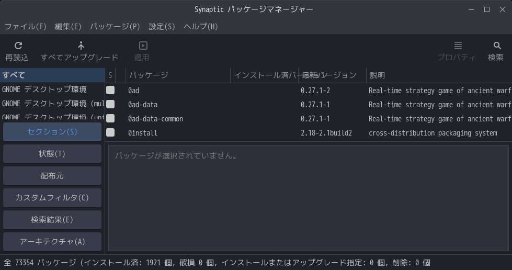Switch to Status (状態) filter view
This screenshot has width=512, height=270.
[x=52, y=154]
